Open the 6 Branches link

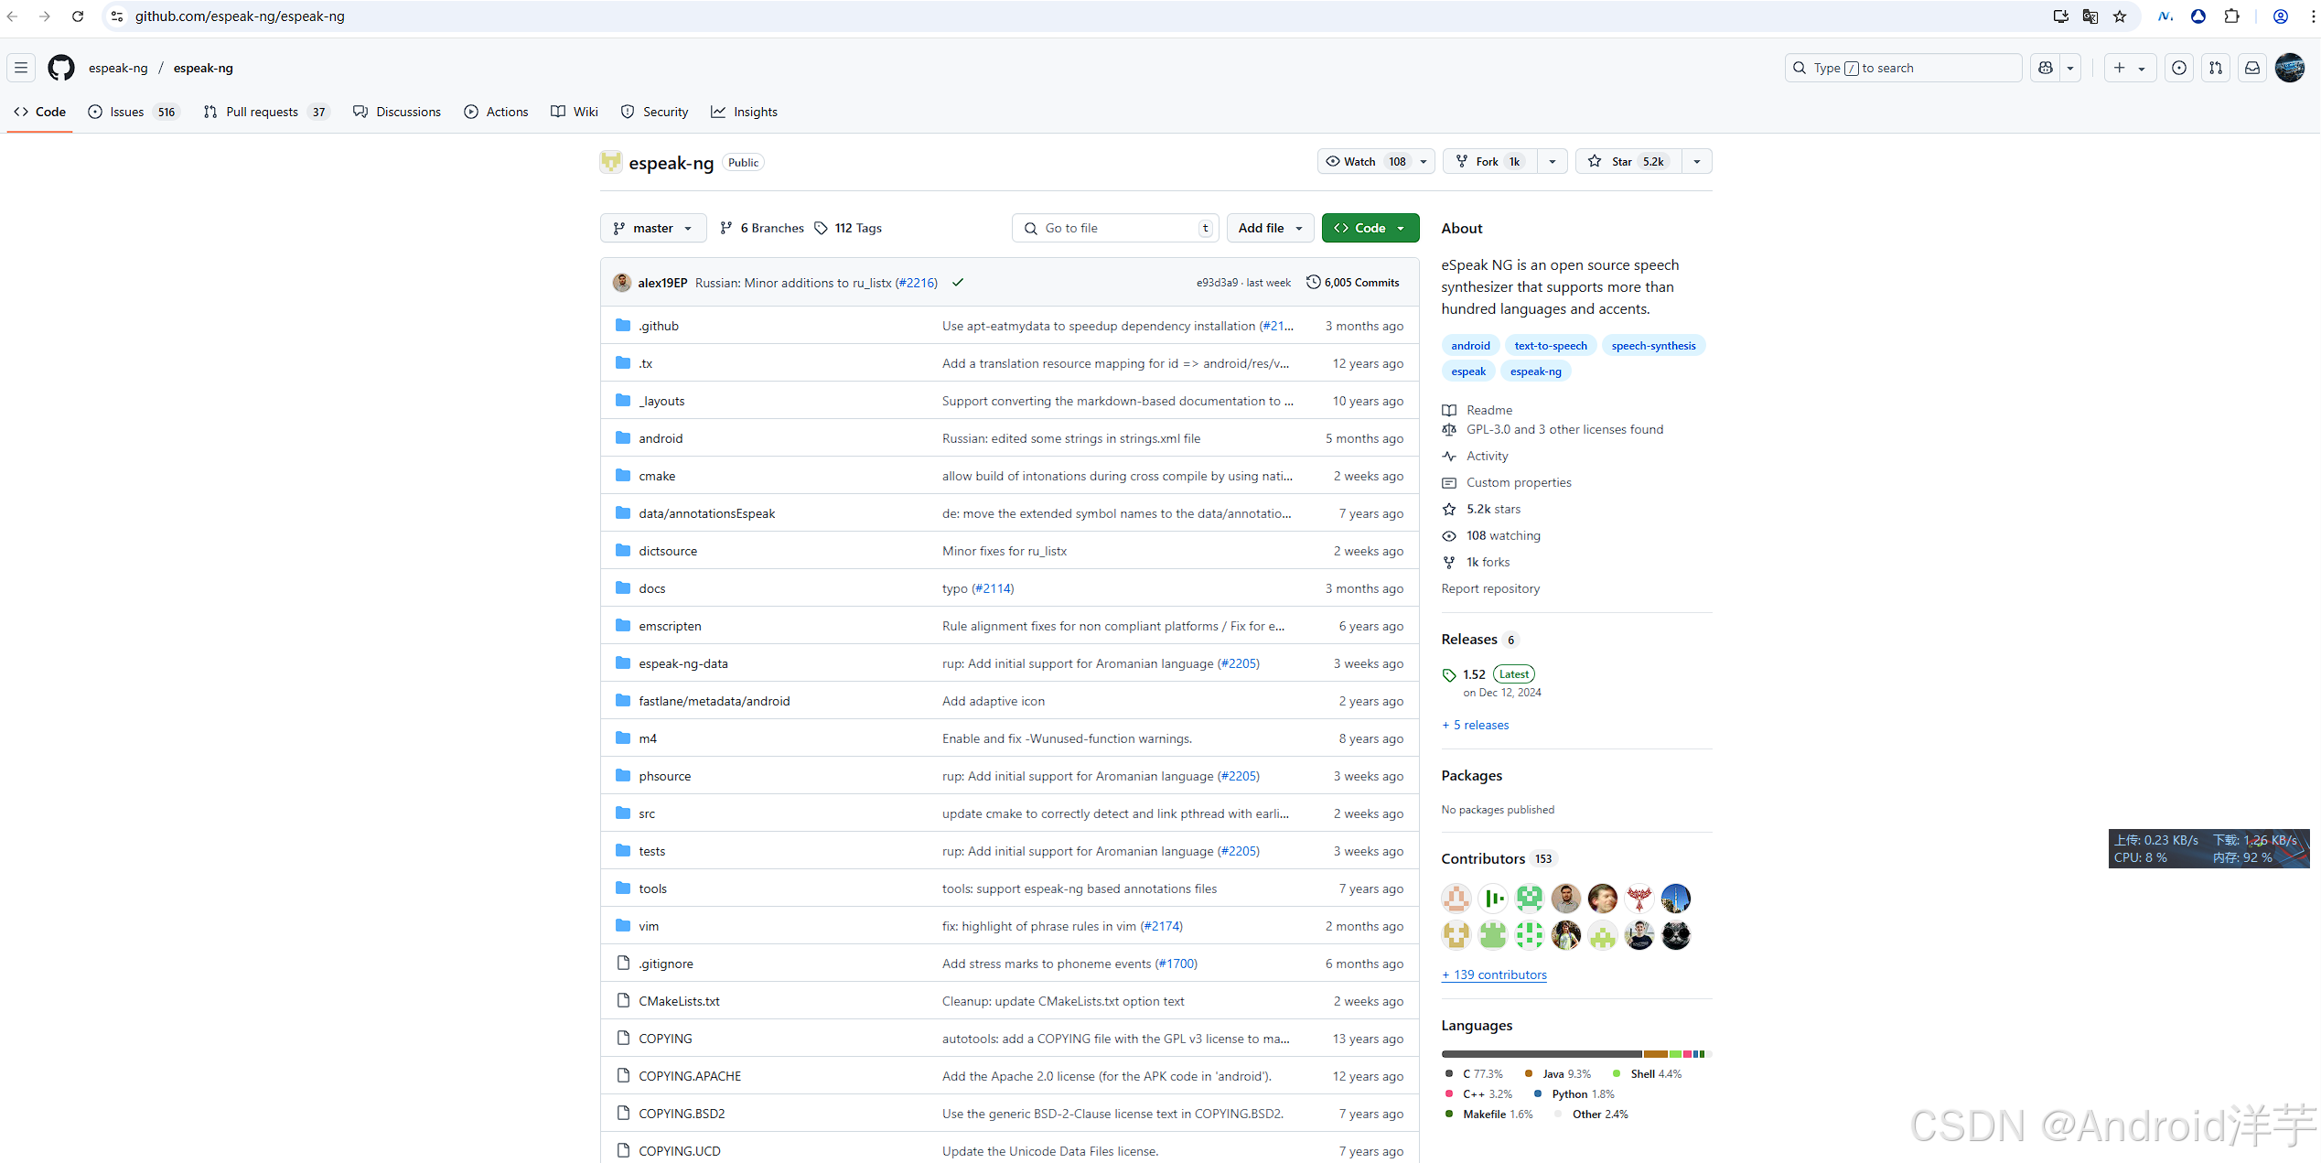tap(762, 228)
